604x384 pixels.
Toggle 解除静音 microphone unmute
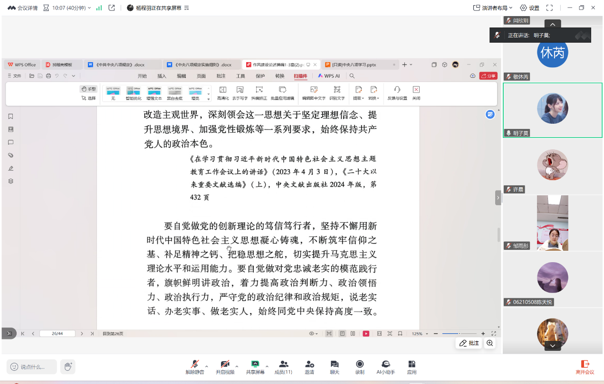194,367
